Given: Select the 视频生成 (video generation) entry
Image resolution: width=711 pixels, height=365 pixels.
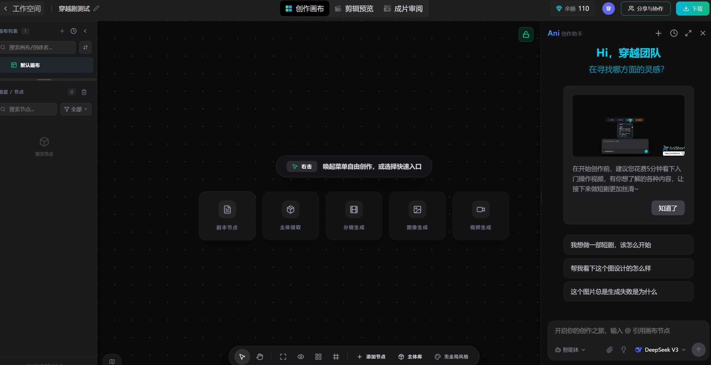Looking at the screenshot, I should [480, 216].
